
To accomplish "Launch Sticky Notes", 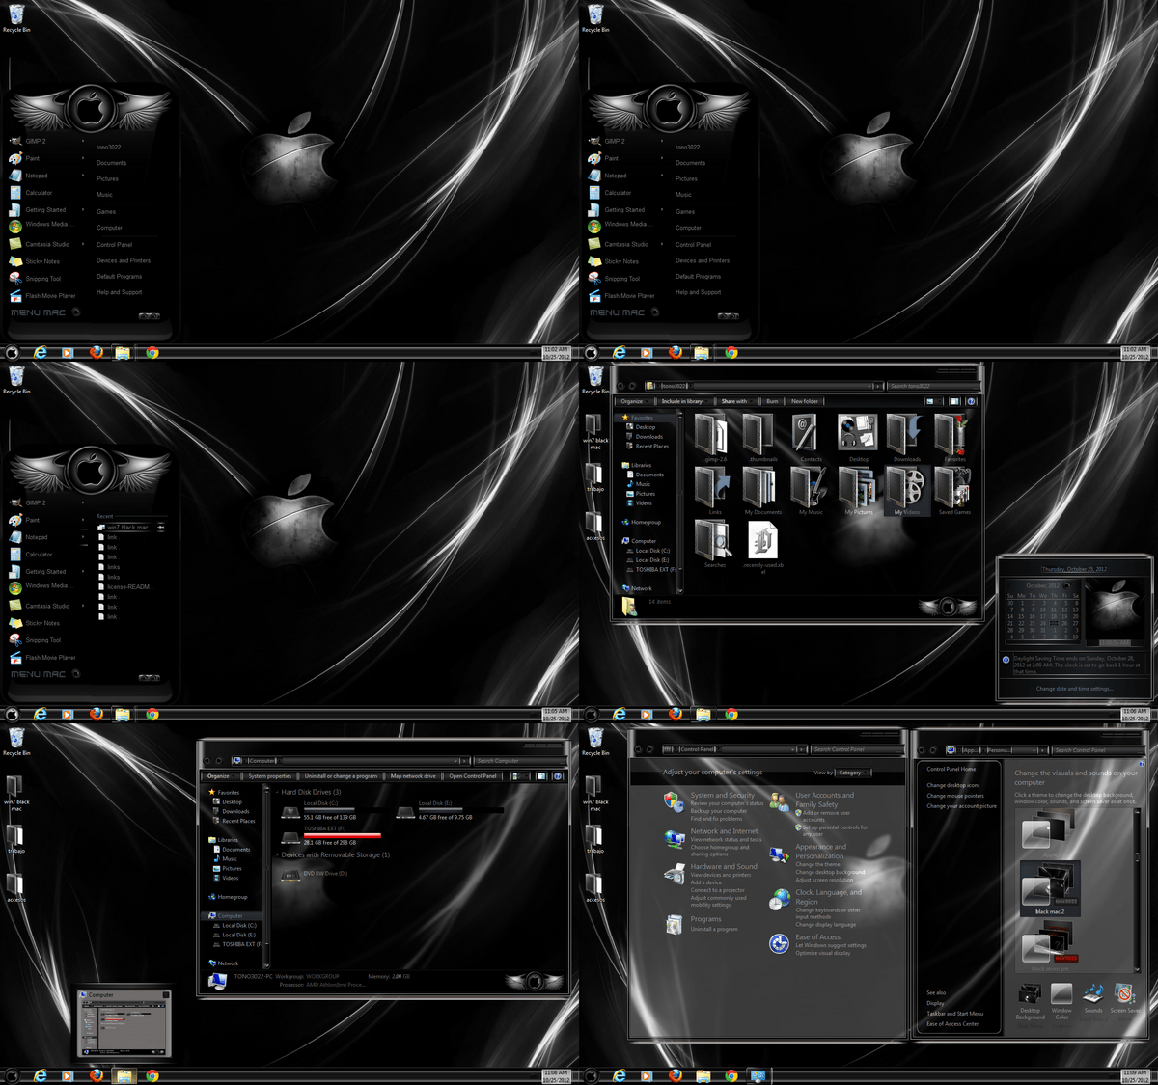I will (x=43, y=260).
